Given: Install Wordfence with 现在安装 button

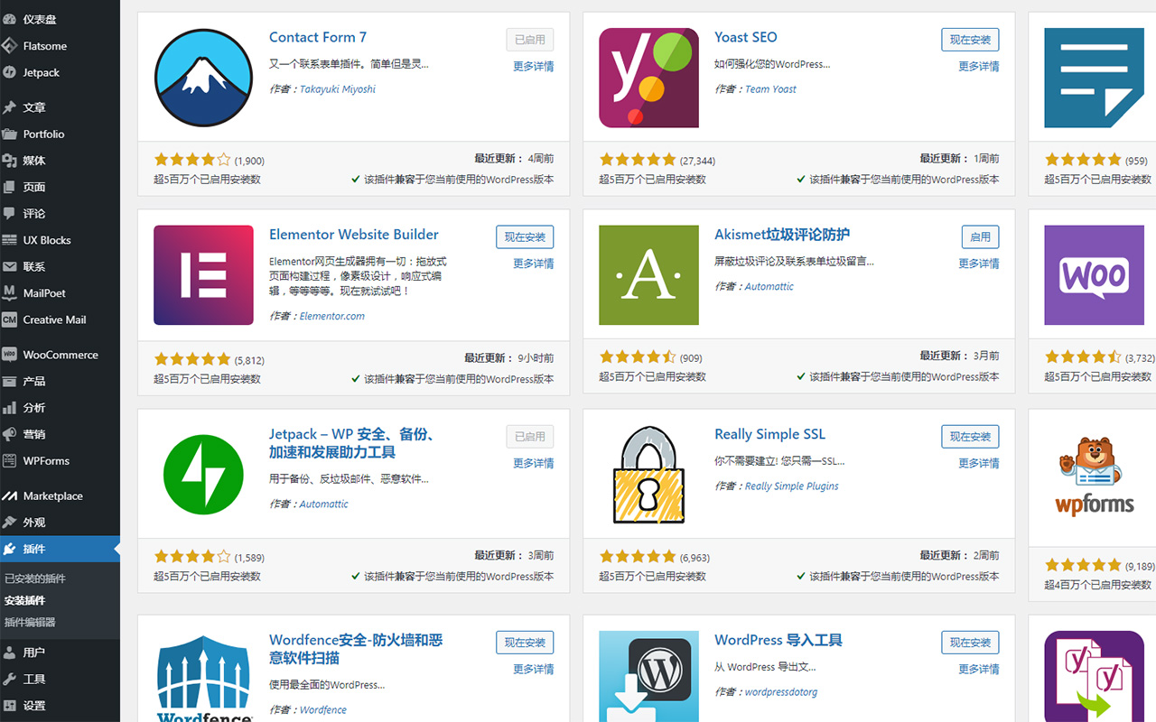Looking at the screenshot, I should pyautogui.click(x=525, y=643).
